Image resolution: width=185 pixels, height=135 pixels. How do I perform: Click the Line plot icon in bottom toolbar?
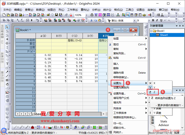tap(15, 127)
